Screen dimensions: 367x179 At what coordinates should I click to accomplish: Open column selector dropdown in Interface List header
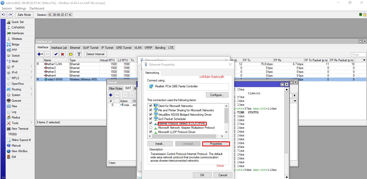click(x=364, y=60)
